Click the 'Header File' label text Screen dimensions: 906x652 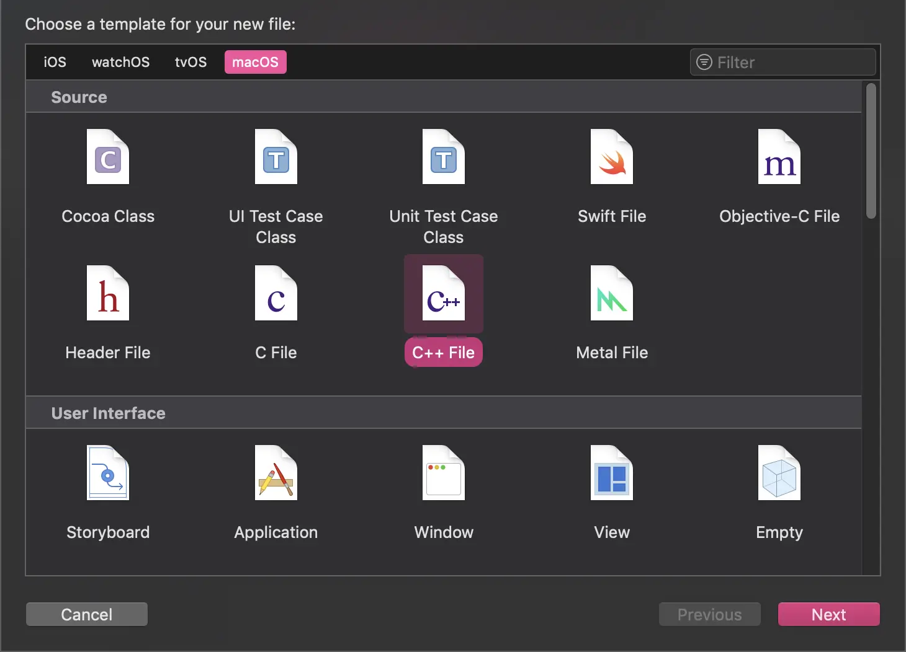(x=108, y=353)
